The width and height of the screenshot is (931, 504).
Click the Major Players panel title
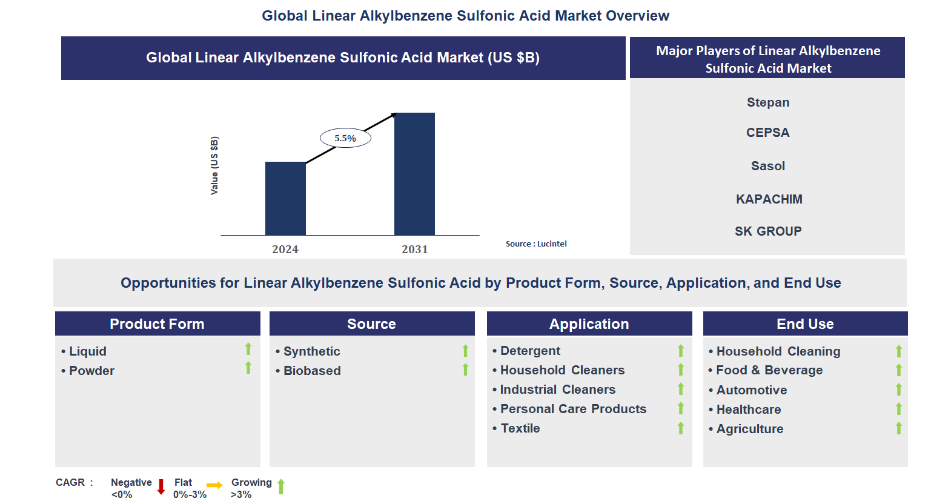(768, 59)
